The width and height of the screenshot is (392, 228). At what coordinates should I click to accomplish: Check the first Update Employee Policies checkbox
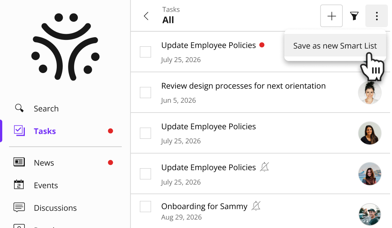145,52
